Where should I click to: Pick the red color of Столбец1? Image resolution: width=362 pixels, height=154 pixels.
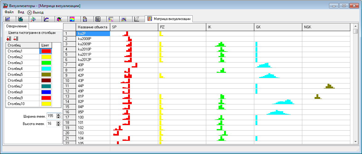(x=46, y=51)
